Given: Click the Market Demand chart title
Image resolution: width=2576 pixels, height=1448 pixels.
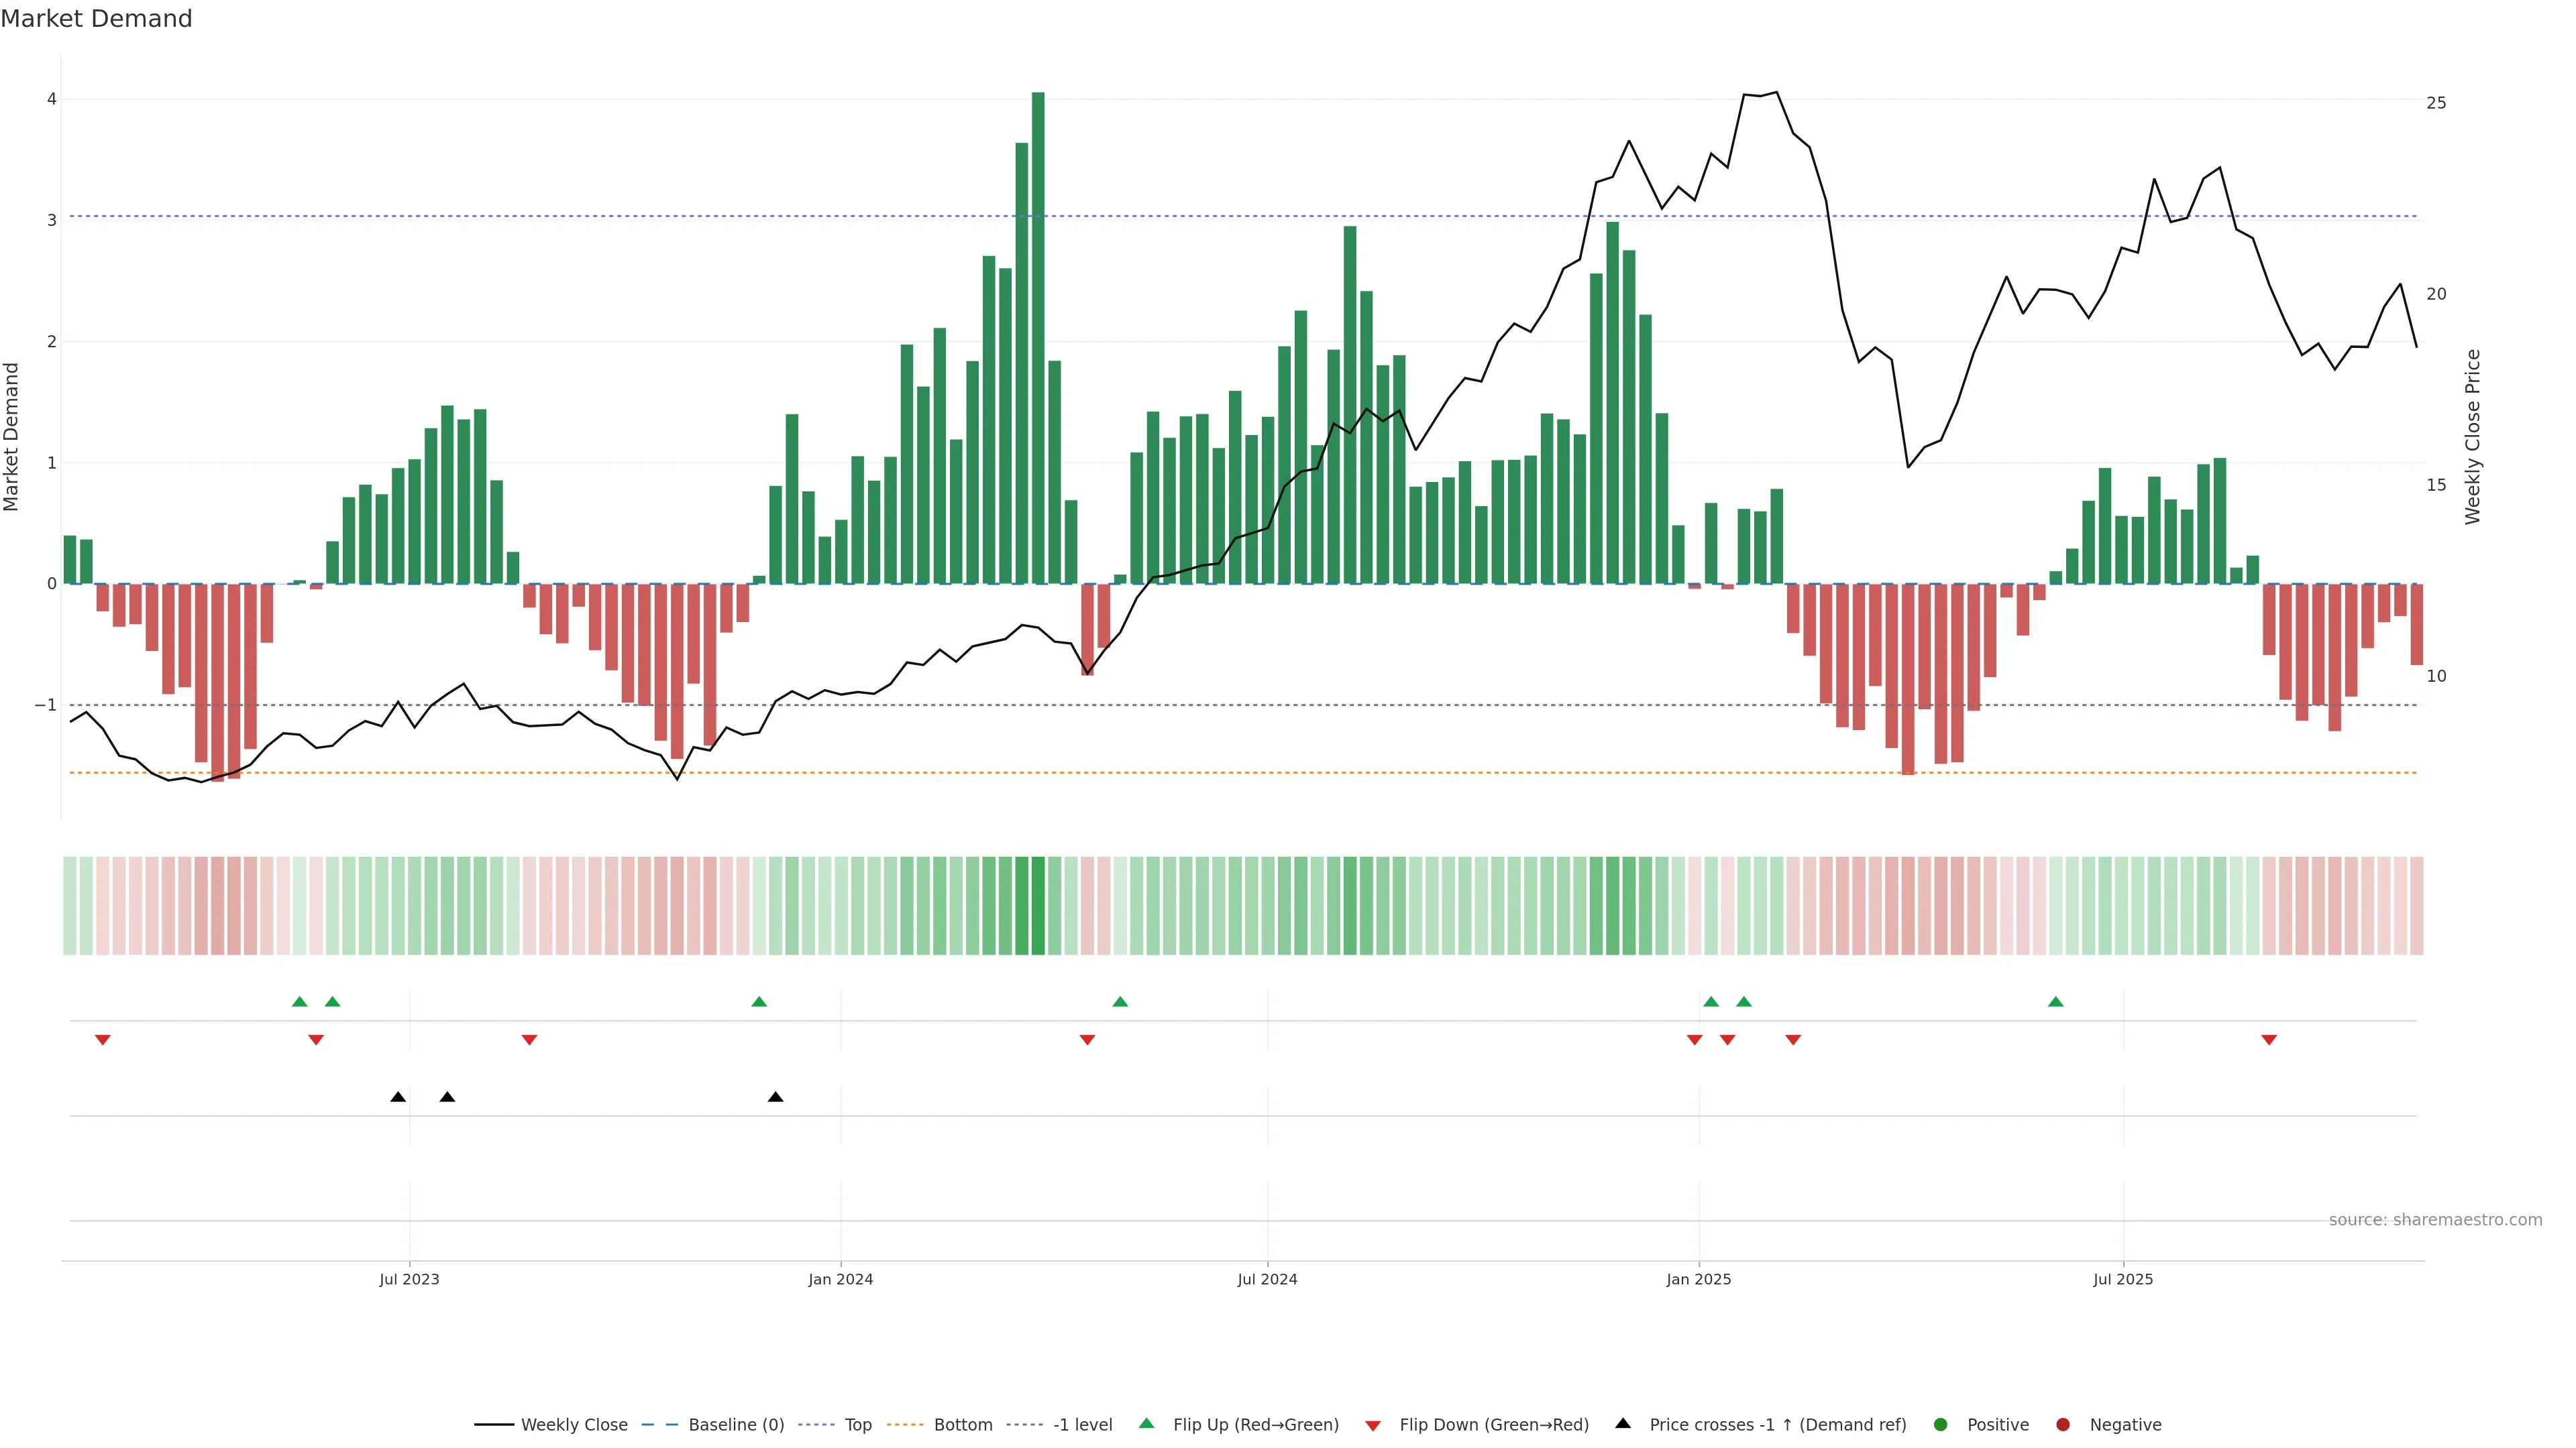Looking at the screenshot, I should point(96,19).
